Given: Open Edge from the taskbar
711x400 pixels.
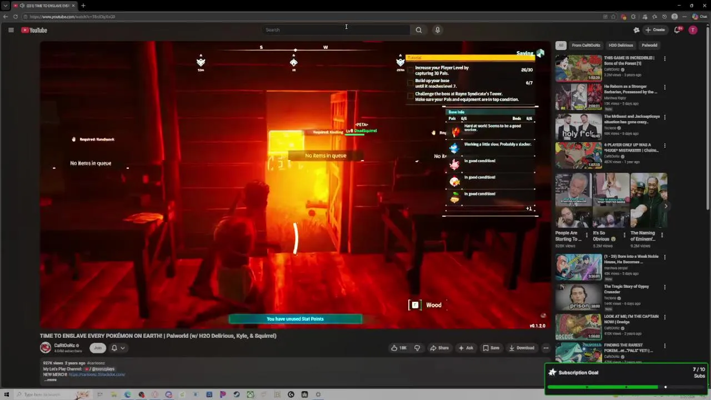Looking at the screenshot, I should pos(128,394).
